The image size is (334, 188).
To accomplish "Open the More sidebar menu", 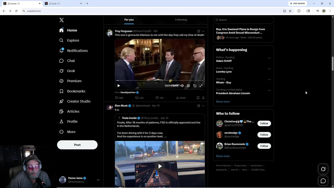I will click(x=67, y=132).
